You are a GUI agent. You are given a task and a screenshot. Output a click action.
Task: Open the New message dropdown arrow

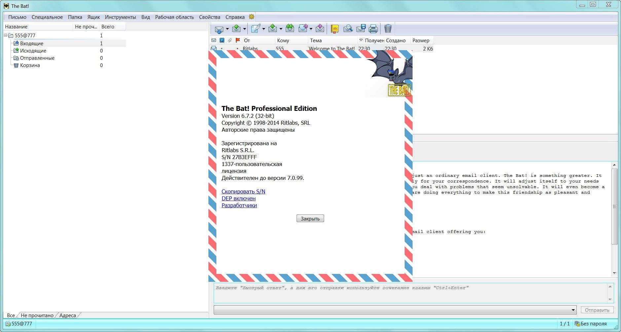(264, 29)
